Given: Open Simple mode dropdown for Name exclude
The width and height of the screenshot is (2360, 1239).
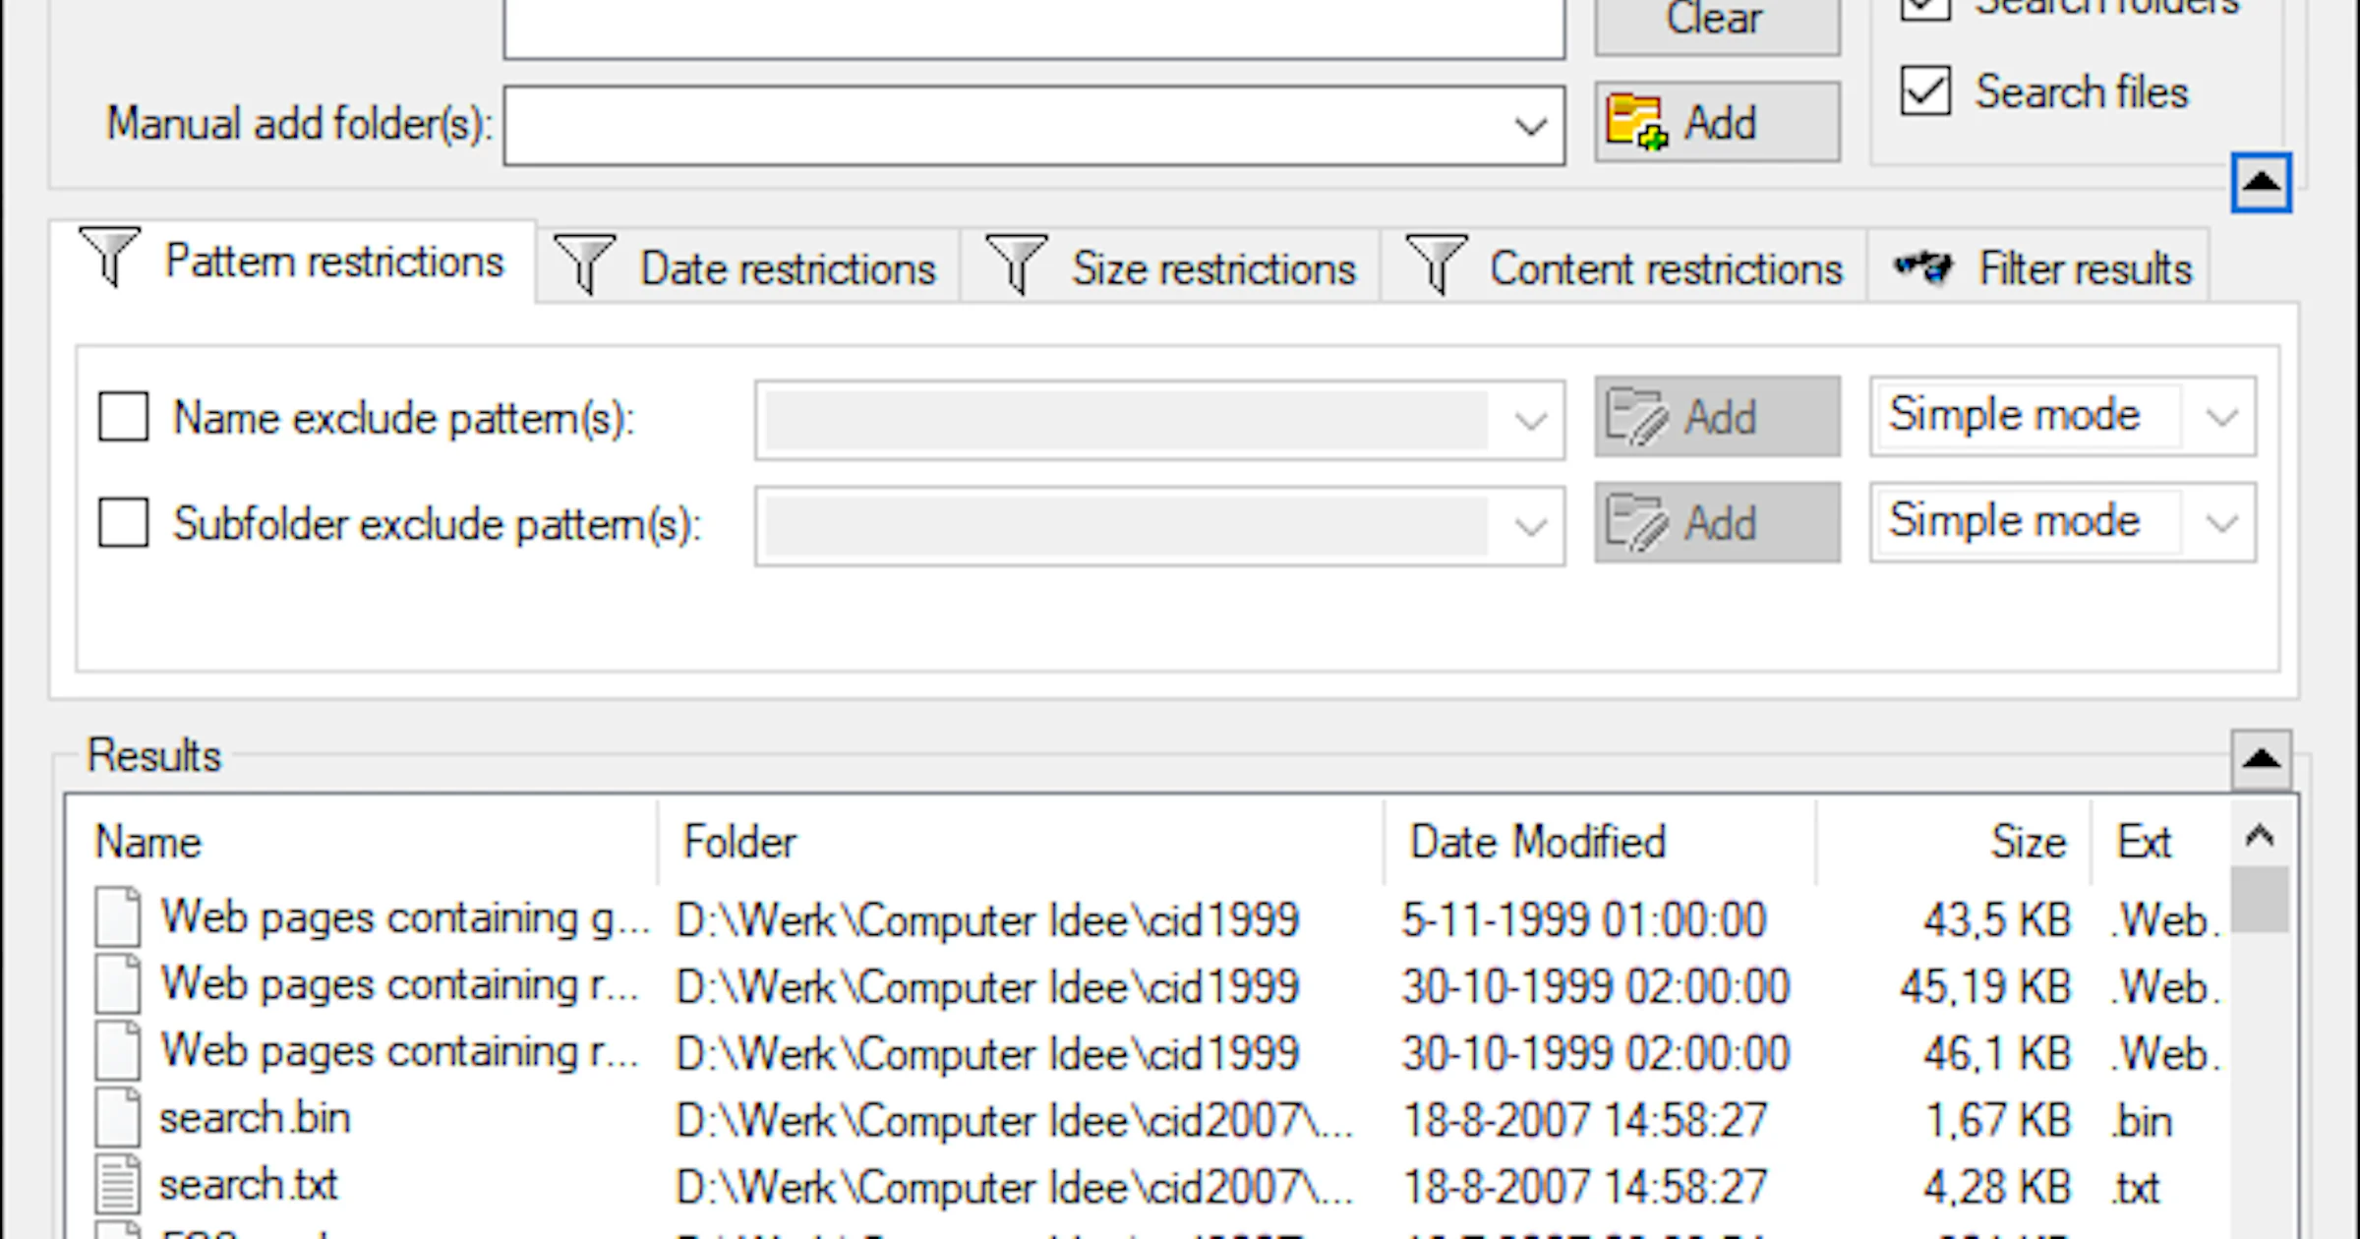Looking at the screenshot, I should click(2220, 417).
